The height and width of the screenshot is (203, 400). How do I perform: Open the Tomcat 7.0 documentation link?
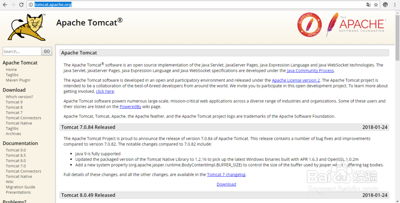tap(16, 166)
